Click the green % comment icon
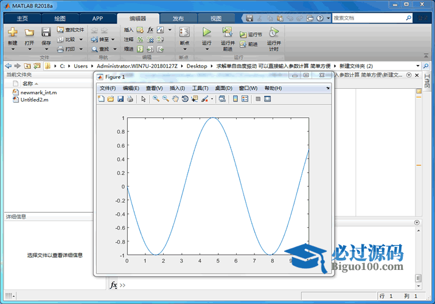 point(141,40)
